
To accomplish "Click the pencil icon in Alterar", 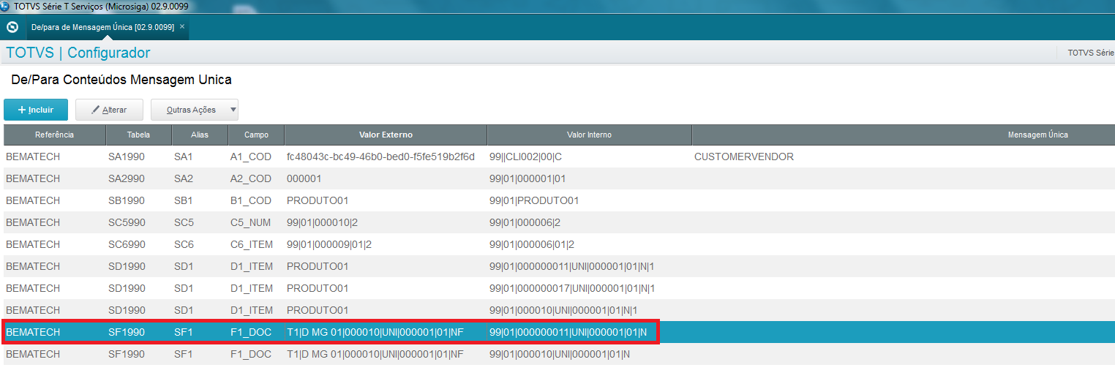I will (x=95, y=110).
